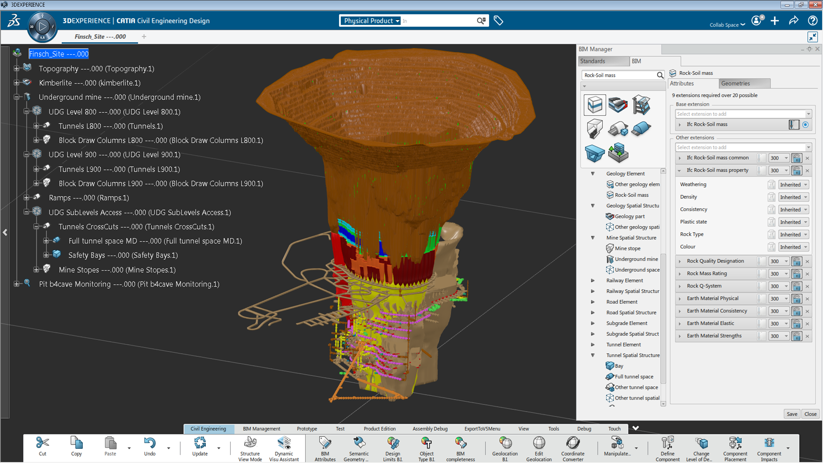Expand the Topography tree node
Image resolution: width=823 pixels, height=463 pixels.
pos(16,69)
